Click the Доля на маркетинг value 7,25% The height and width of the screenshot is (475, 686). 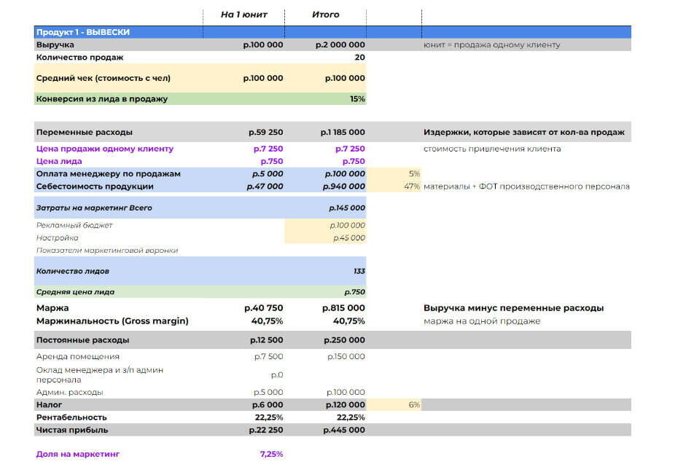(271, 455)
